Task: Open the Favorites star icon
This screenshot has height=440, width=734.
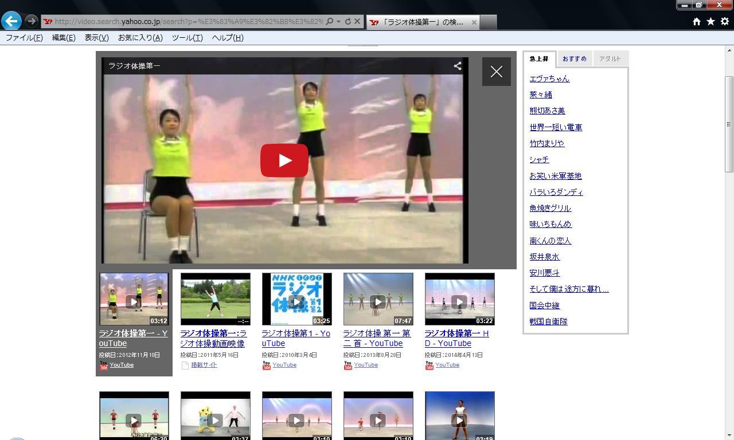Action: [710, 21]
